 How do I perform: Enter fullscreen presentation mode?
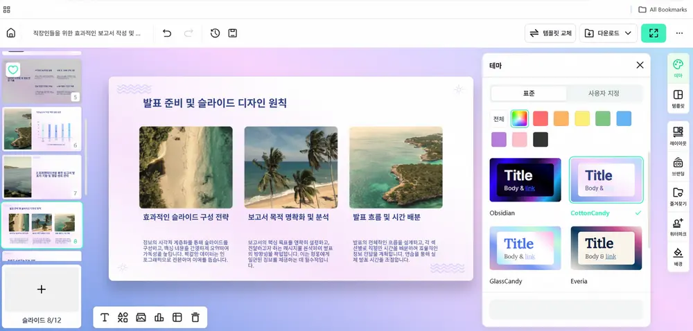pyautogui.click(x=653, y=33)
